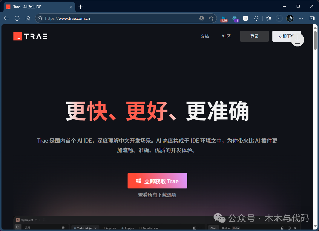Click the chat history clock icon
Image resolution: width=319 pixels, height=231 pixels.
tap(289, 228)
